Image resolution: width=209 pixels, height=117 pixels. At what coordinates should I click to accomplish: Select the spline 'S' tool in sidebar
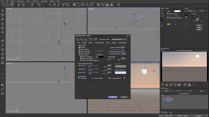(x=3, y=45)
